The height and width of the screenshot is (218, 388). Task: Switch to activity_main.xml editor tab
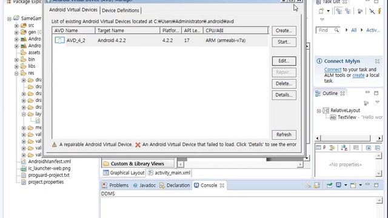(169, 173)
